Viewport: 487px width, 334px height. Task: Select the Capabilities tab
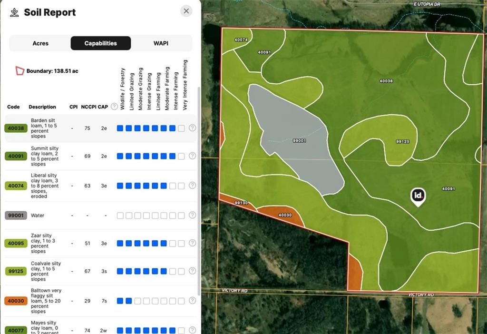pyautogui.click(x=101, y=43)
